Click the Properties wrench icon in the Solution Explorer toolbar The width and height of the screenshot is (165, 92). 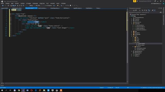152,10
